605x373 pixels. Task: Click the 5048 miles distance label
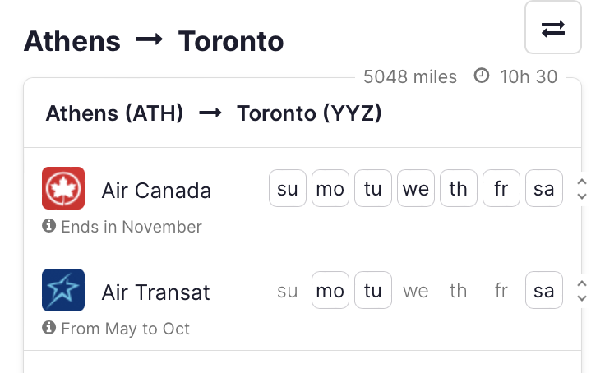click(x=410, y=77)
